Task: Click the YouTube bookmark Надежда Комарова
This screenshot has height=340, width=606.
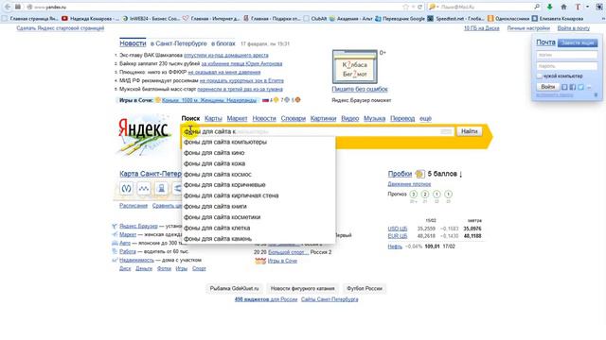Action: pos(91,18)
